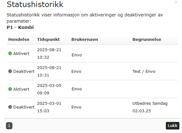Screen dimensions: 182x133
Task: Click the Hendelse column header
Action: [19, 40]
